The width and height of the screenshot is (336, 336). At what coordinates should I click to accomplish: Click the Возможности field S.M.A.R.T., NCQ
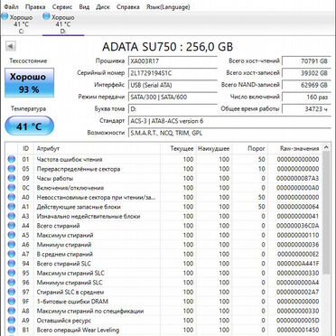point(229,133)
